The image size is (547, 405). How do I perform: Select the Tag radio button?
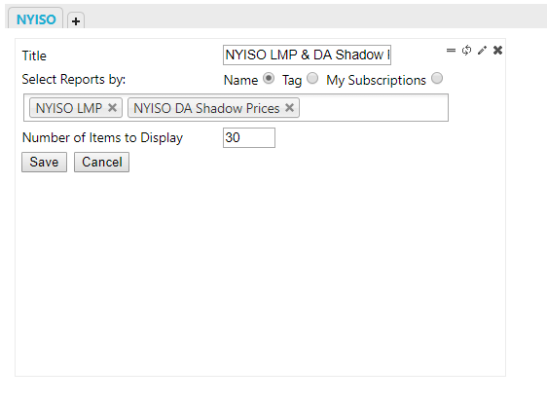[x=312, y=78]
